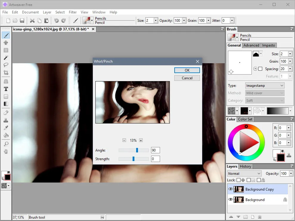The width and height of the screenshot is (295, 221).
Task: Expand the Normal blend mode dropdown
Action: (244, 173)
